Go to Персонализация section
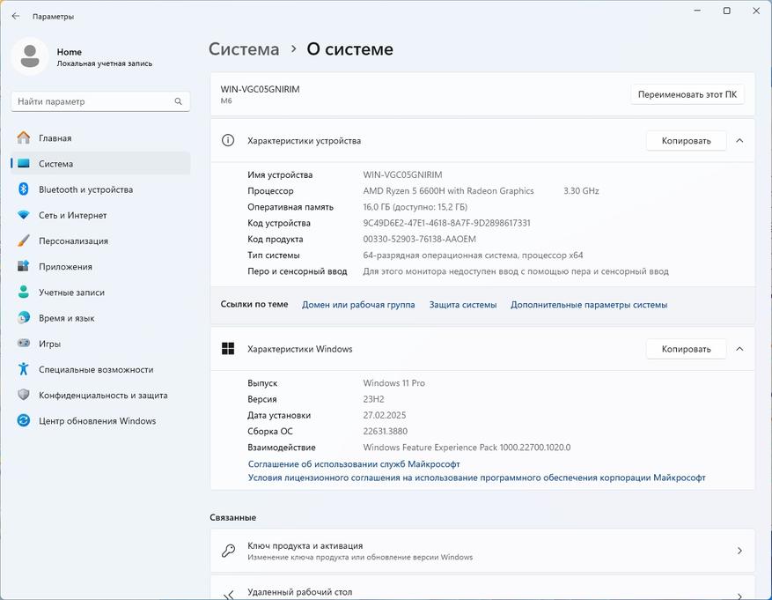This screenshot has width=772, height=600. click(x=100, y=241)
